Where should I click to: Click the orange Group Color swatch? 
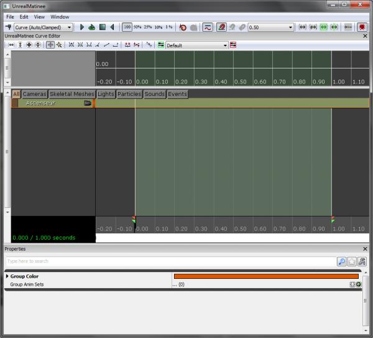[x=266, y=276]
